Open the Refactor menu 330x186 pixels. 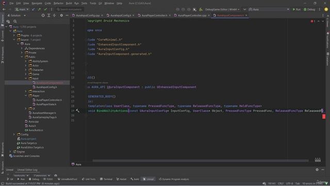tap(58, 3)
